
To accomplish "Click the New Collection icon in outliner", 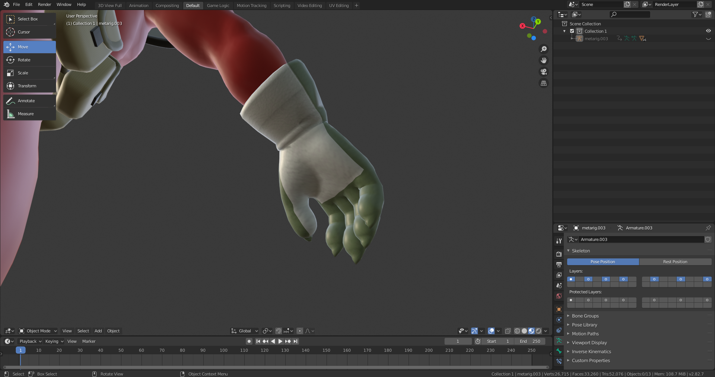I will (x=708, y=14).
